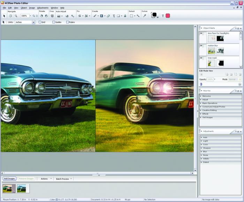Select the Eraser tool
Viewport: 244px width, 202px height.
(x=108, y=16)
